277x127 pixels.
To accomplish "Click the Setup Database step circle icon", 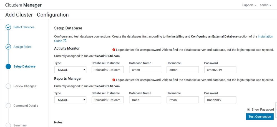I will point(8,66).
